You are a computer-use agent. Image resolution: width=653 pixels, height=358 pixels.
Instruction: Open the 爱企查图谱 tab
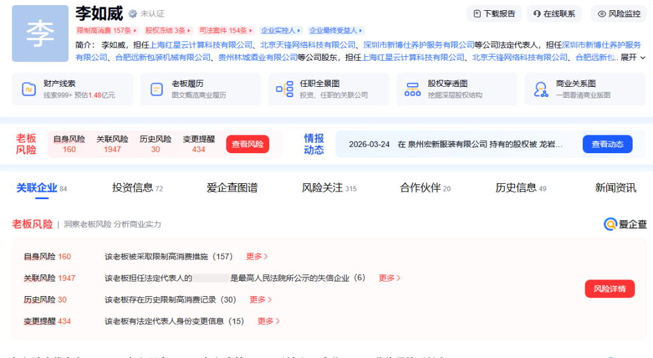[232, 188]
